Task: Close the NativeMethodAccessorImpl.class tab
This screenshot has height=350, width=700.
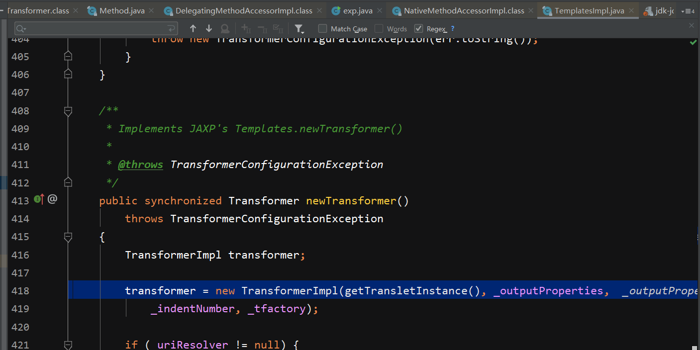Action: (x=530, y=10)
